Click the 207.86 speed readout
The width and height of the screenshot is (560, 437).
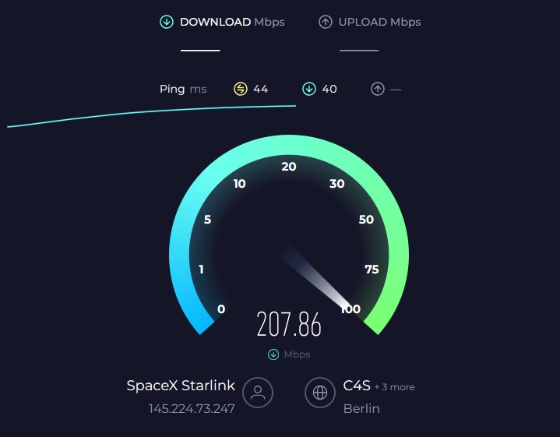point(289,324)
